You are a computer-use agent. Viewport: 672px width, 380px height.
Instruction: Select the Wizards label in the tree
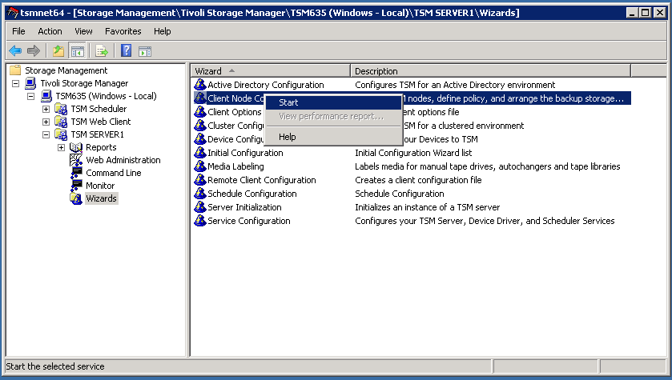click(x=101, y=198)
